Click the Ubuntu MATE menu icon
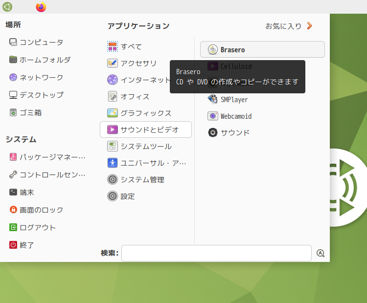The image size is (367, 303). tap(7, 6)
